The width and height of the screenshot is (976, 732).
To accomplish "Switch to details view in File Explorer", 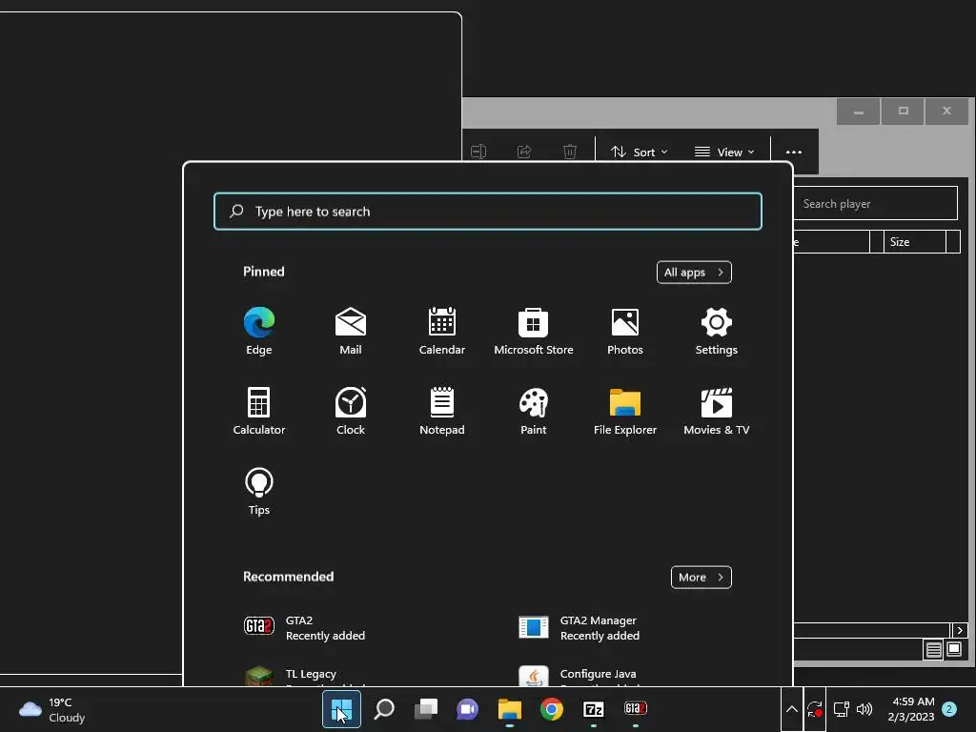I will pyautogui.click(x=934, y=650).
